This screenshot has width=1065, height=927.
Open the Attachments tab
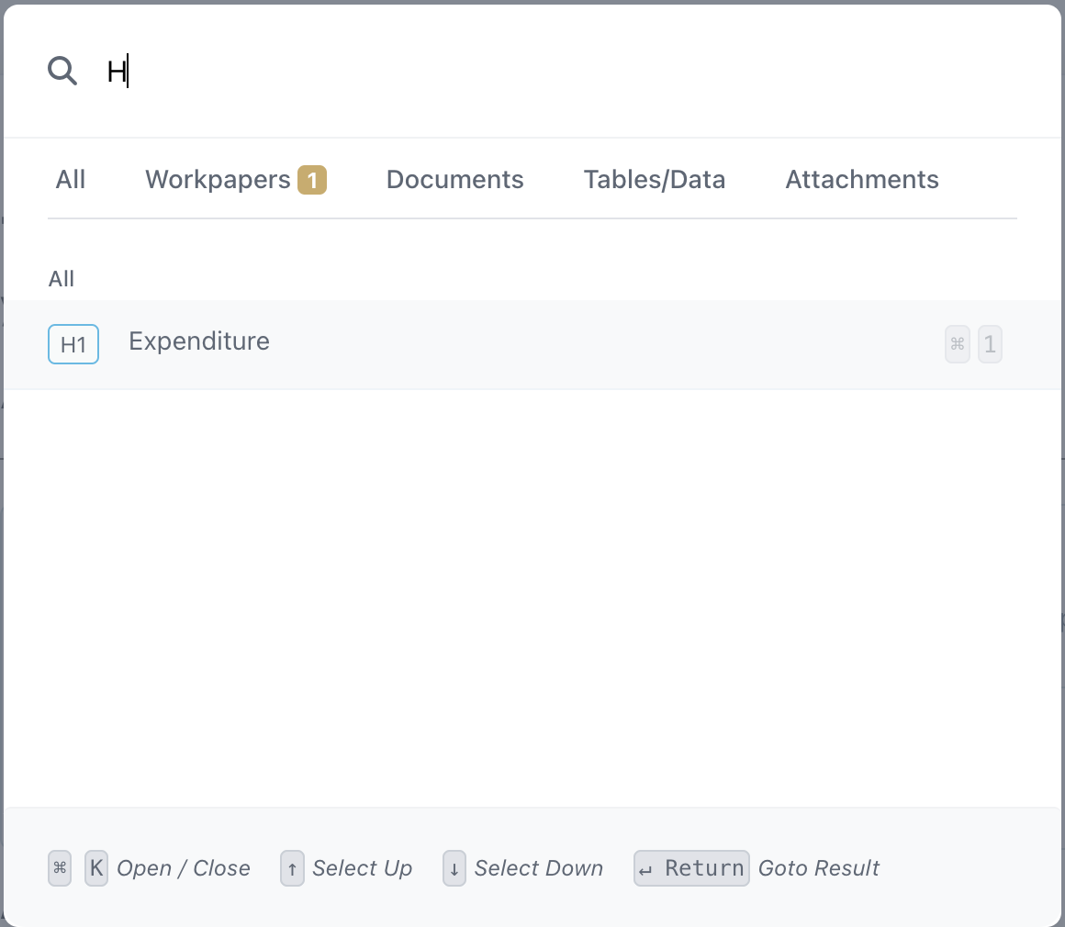862,180
